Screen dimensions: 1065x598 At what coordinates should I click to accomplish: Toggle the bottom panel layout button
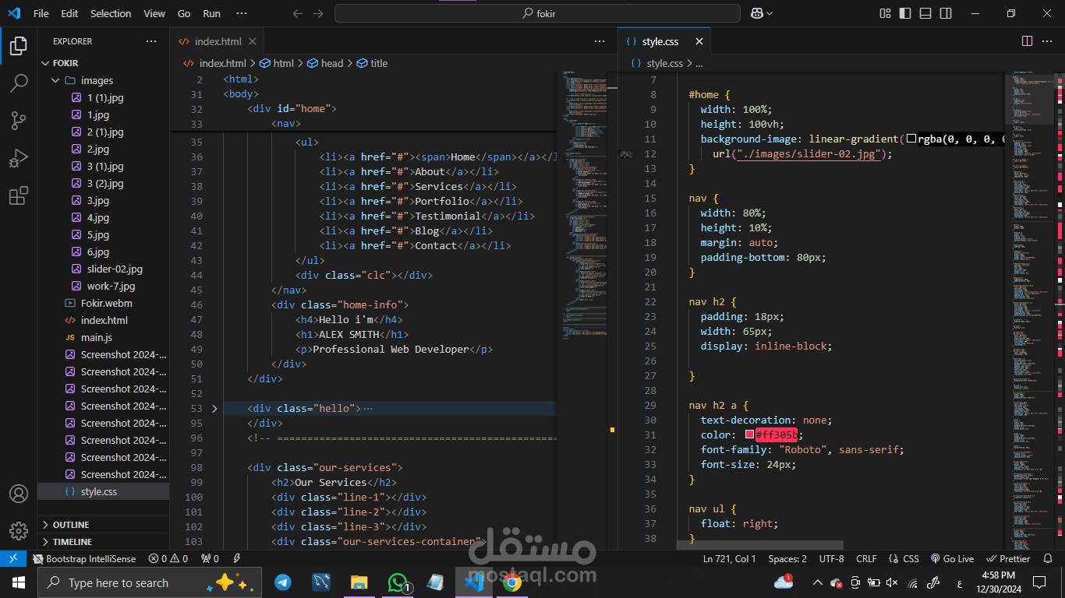tap(925, 13)
